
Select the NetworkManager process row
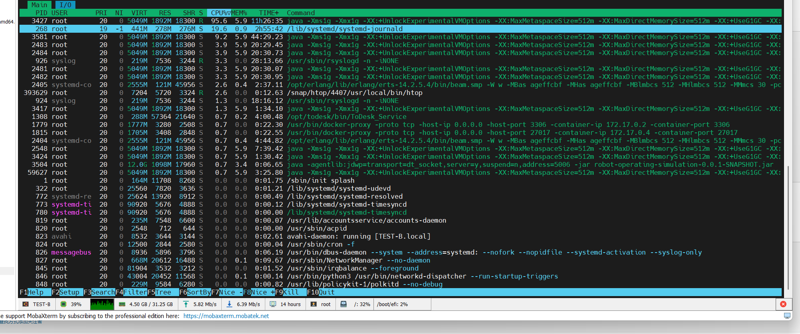click(401, 260)
